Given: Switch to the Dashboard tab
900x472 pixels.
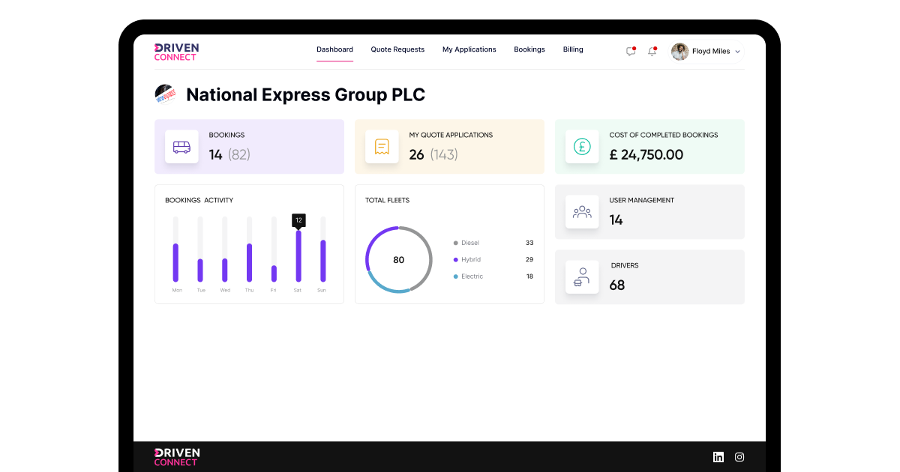Looking at the screenshot, I should click(x=334, y=49).
